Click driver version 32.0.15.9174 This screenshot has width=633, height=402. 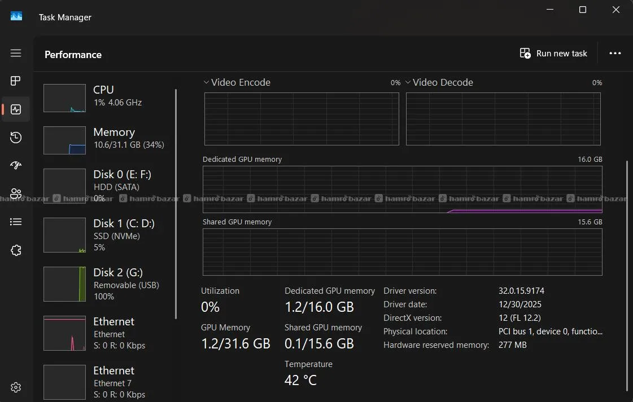[521, 291]
